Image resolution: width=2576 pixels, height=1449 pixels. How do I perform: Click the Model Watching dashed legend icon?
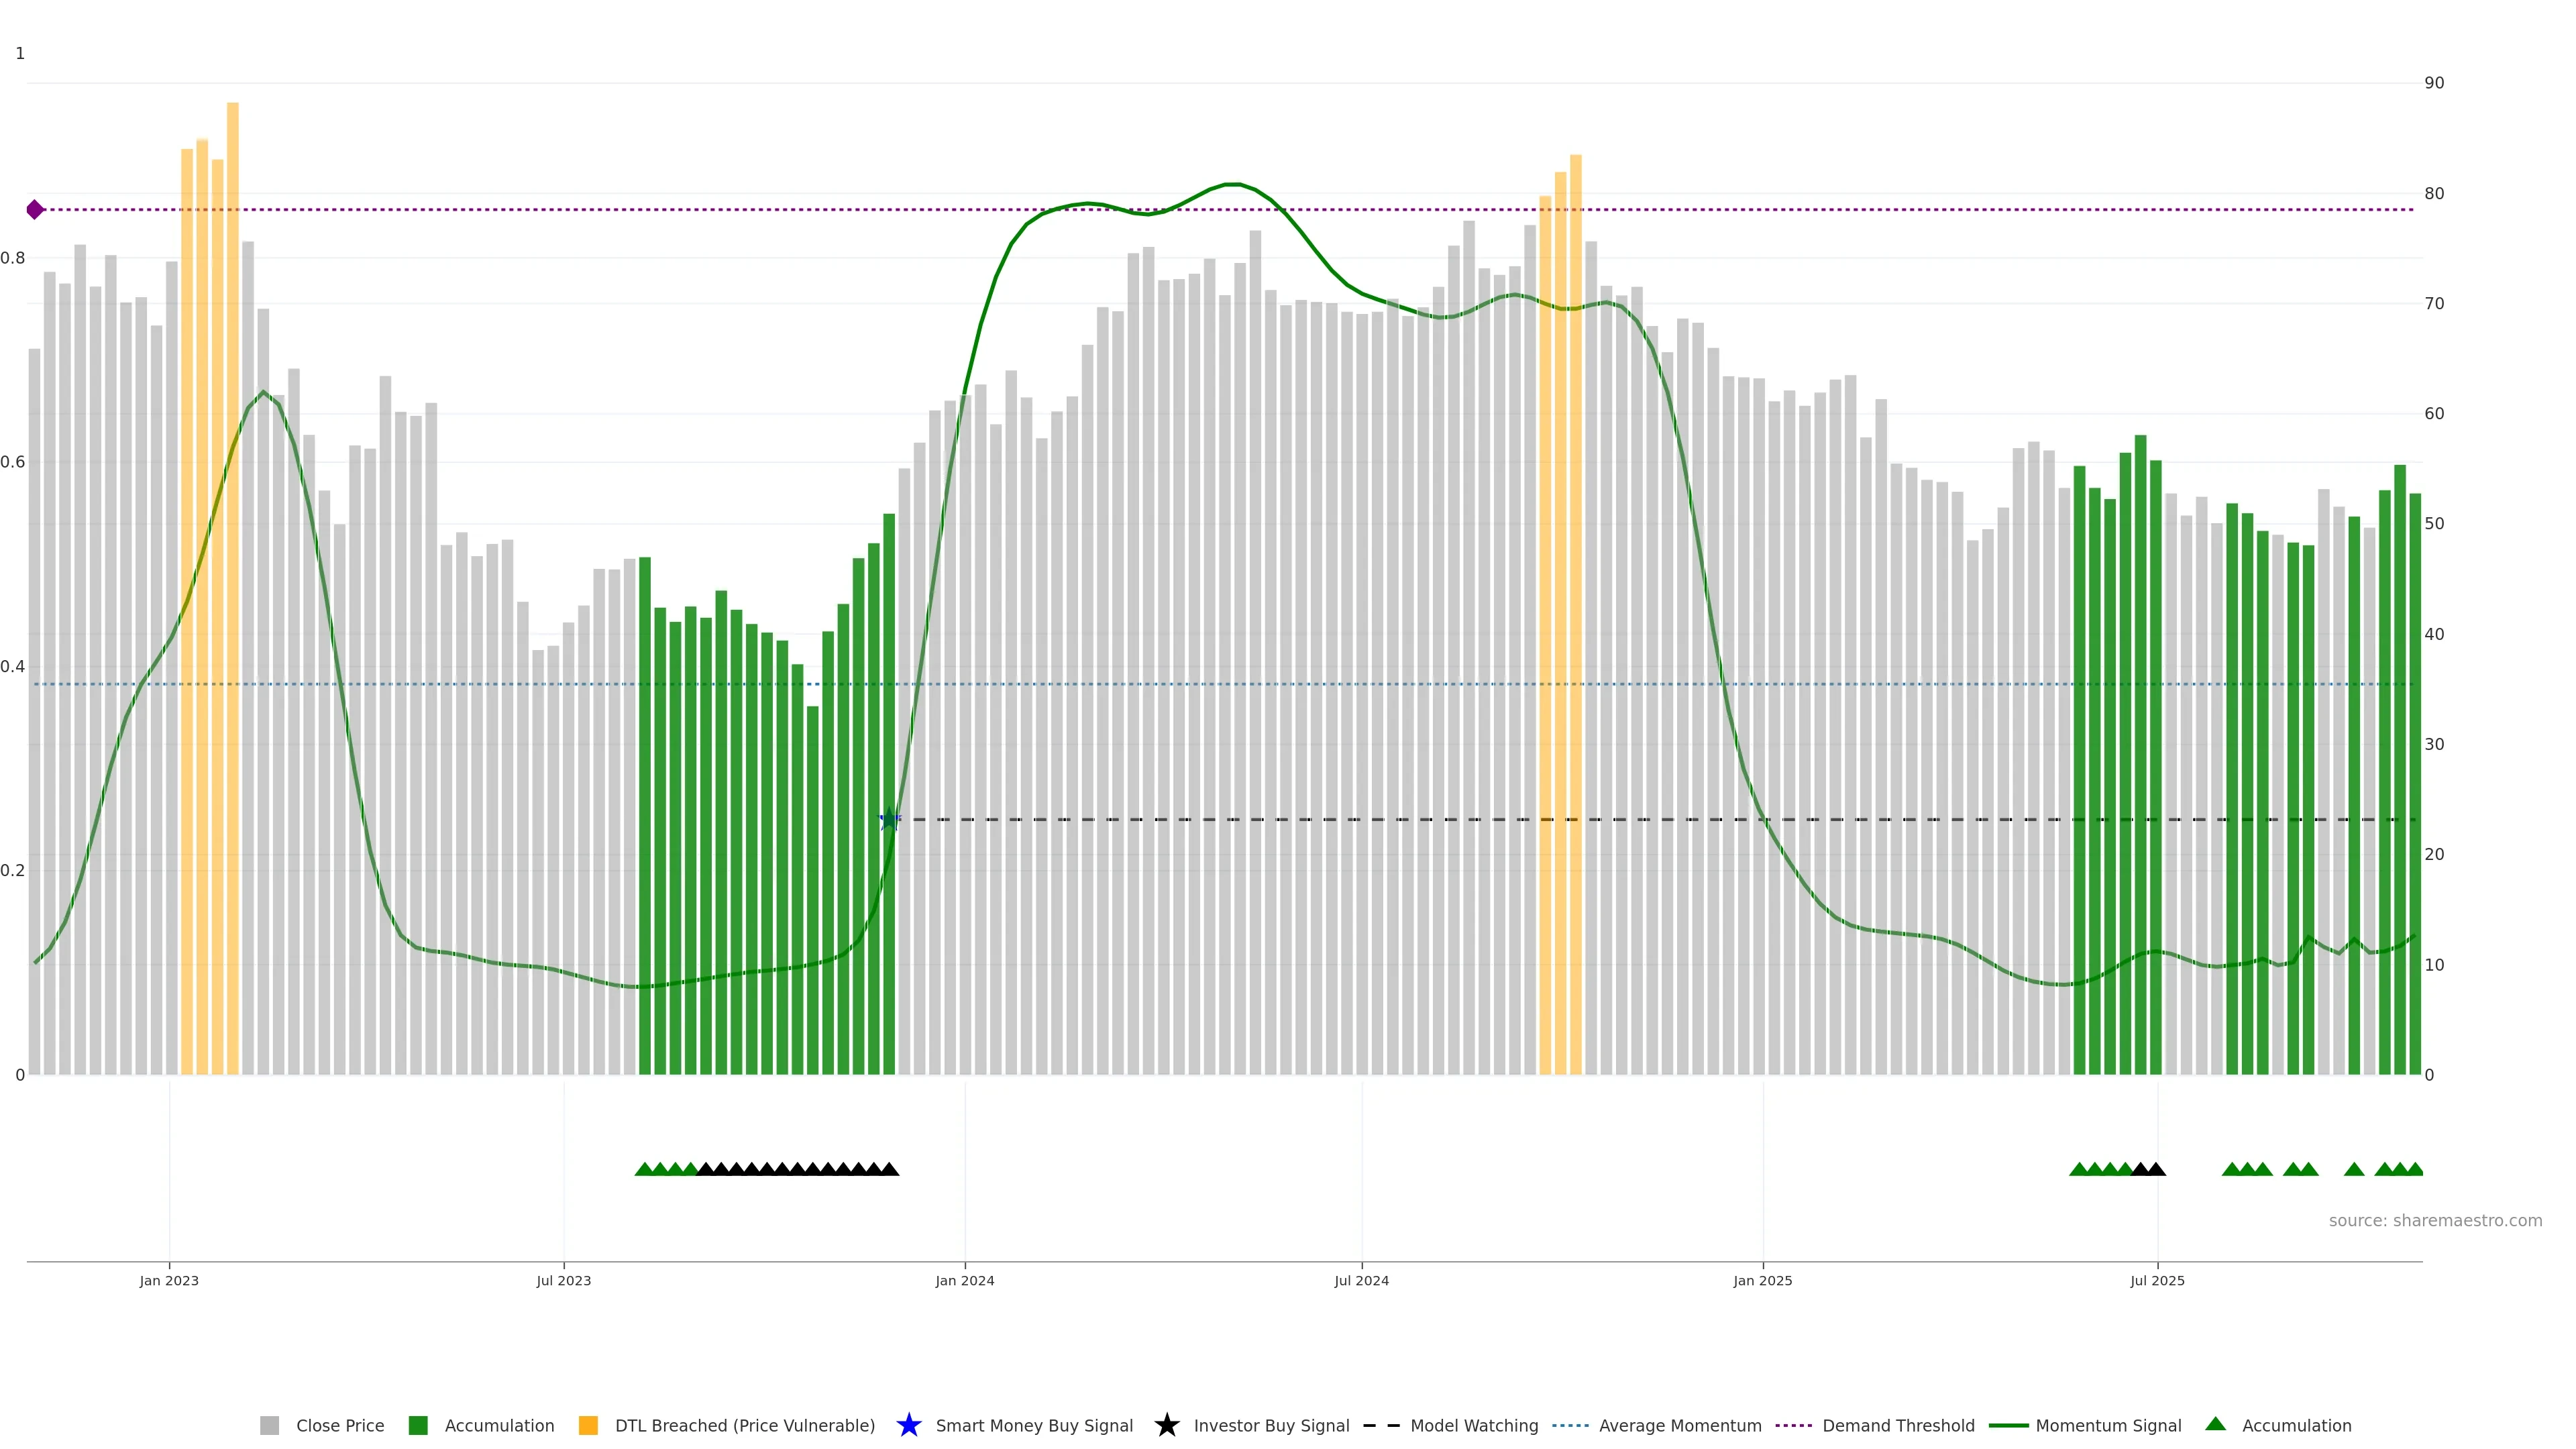point(1381,1426)
